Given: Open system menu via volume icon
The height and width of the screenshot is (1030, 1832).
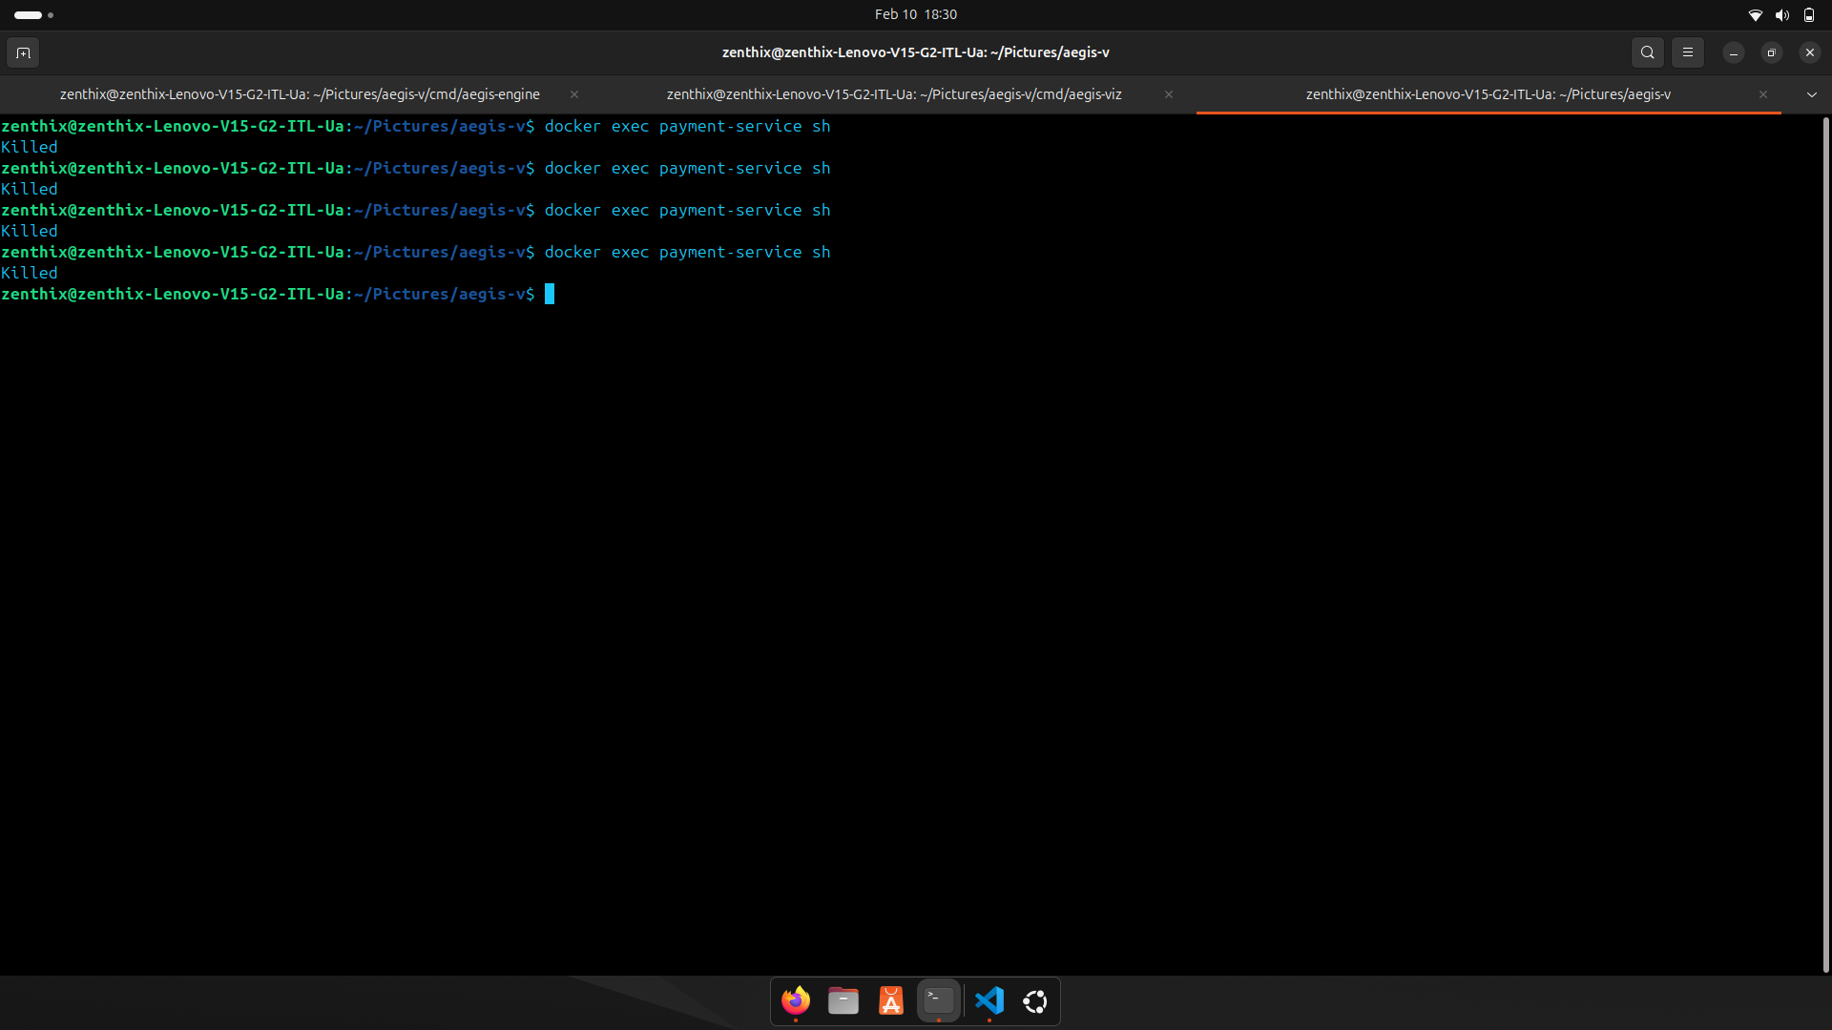Looking at the screenshot, I should tap(1781, 14).
